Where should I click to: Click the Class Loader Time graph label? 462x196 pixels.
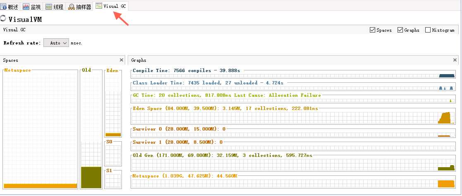tap(208, 83)
